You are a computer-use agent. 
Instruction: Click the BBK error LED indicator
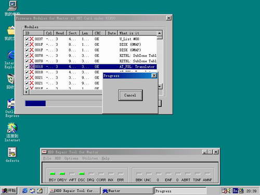coord(139,174)
